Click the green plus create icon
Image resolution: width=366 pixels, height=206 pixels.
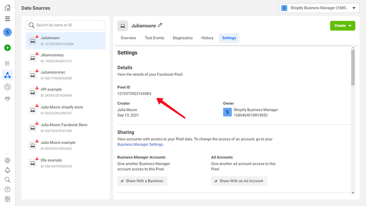7,48
